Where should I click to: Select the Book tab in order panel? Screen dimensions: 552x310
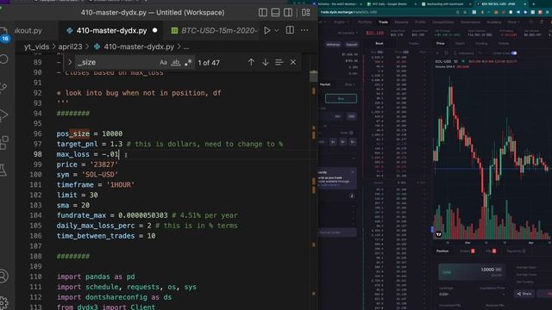(379, 44)
